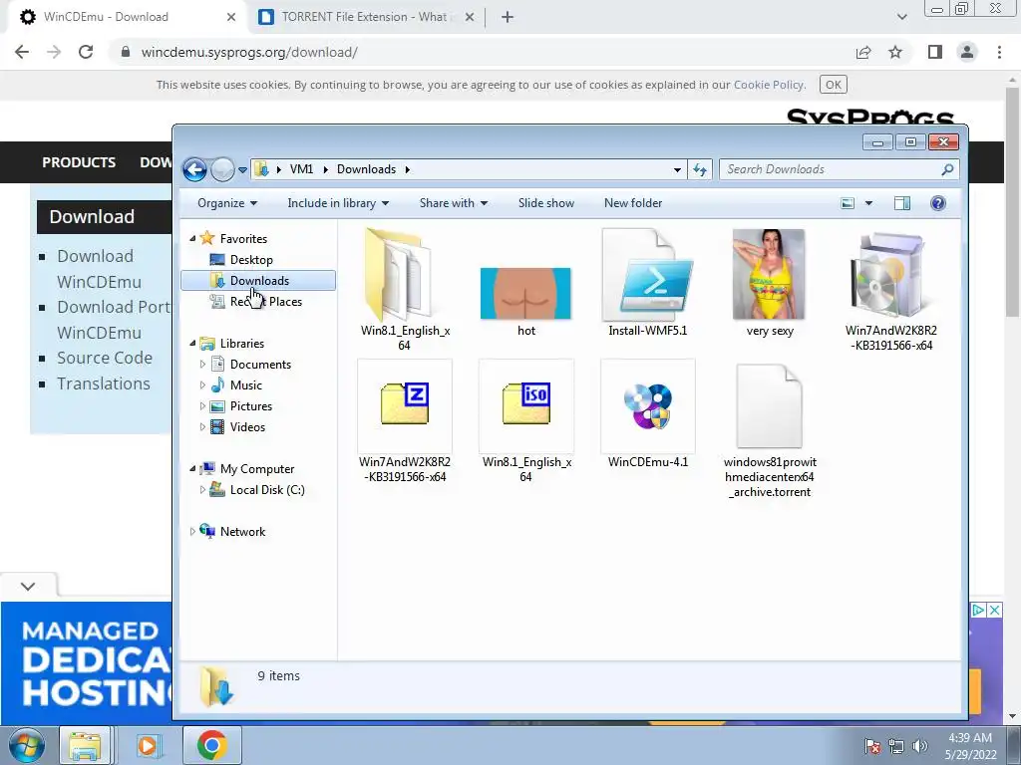Open PRODUCTS in site navigation
The width and height of the screenshot is (1021, 765).
click(x=79, y=162)
